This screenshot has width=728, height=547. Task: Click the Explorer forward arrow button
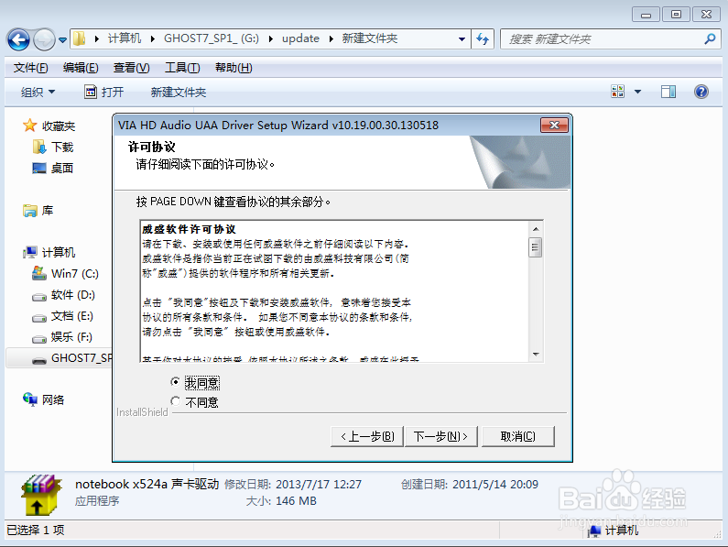click(45, 39)
